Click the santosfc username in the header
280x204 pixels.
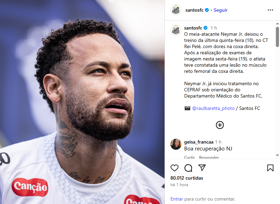pyautogui.click(x=194, y=10)
